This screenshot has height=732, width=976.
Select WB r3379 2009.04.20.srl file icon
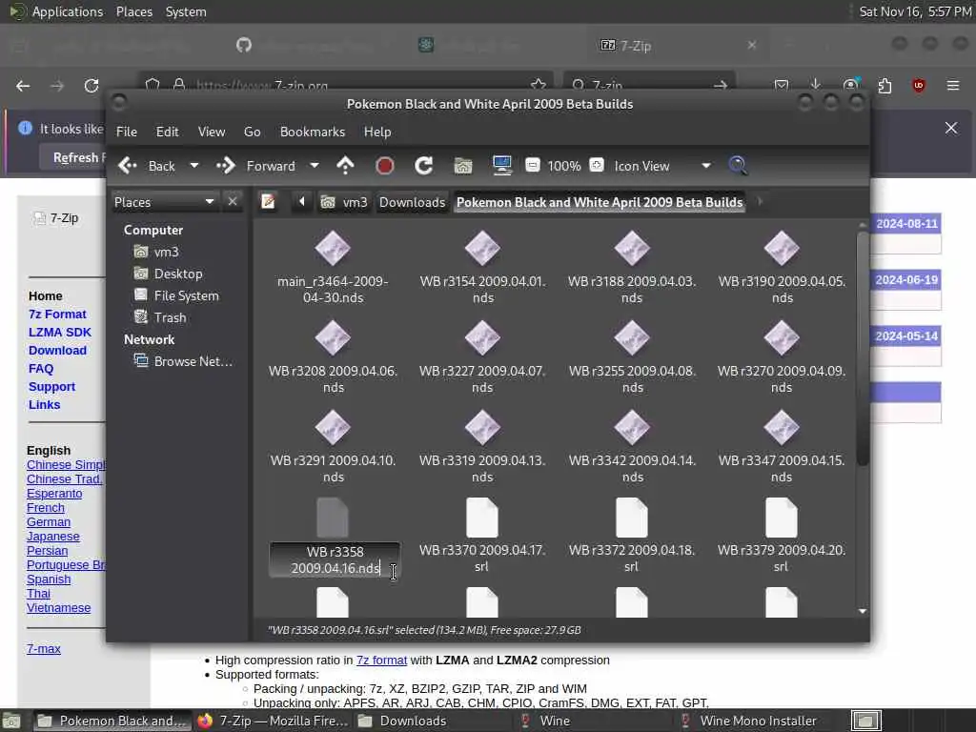[x=782, y=518]
